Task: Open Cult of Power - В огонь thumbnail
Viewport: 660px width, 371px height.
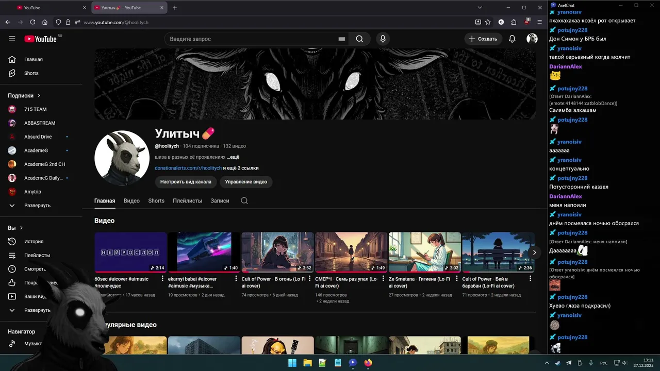Action: [277, 252]
